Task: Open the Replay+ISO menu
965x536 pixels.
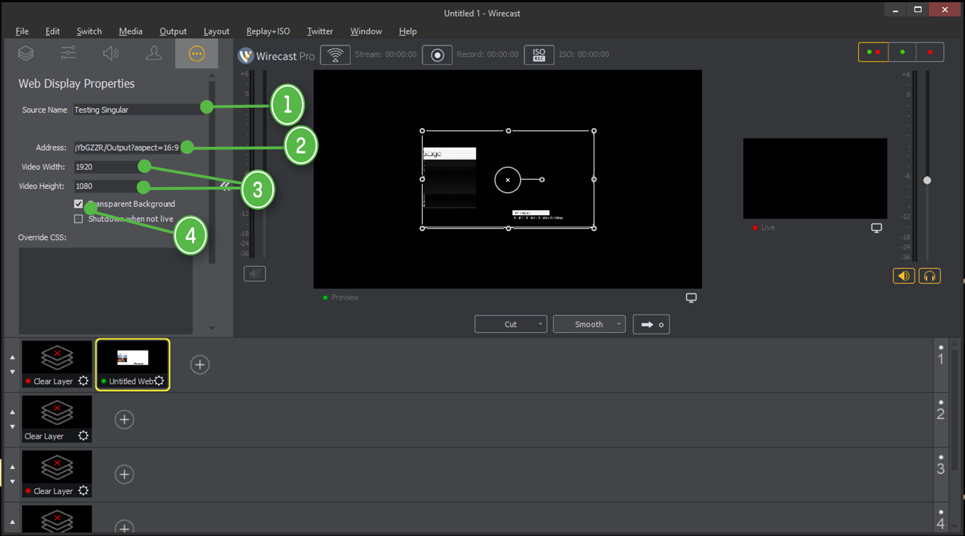Action: (268, 31)
